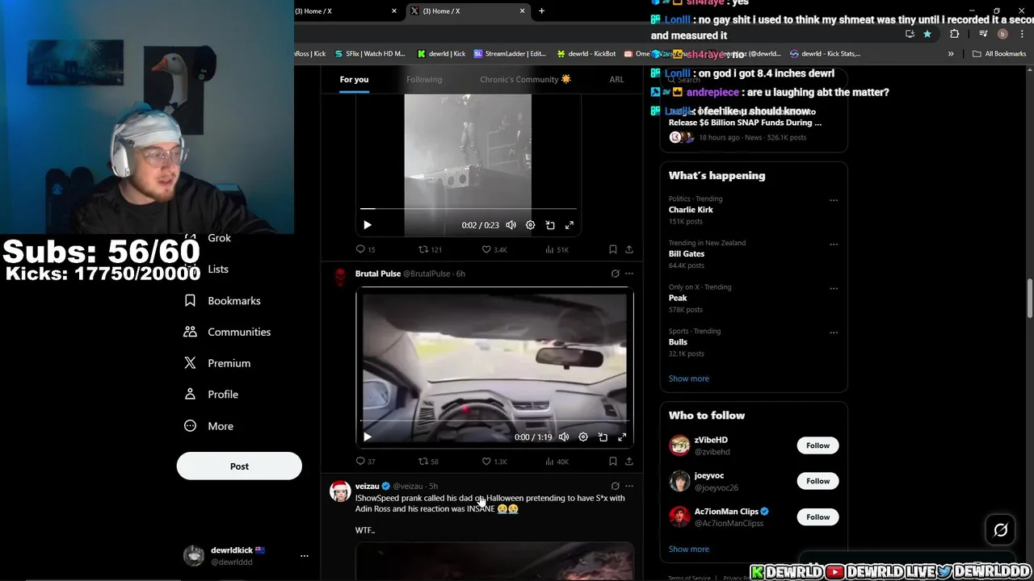Enable picture-in-picture on Brutal Pulse video
The height and width of the screenshot is (581, 1034).
coord(603,437)
